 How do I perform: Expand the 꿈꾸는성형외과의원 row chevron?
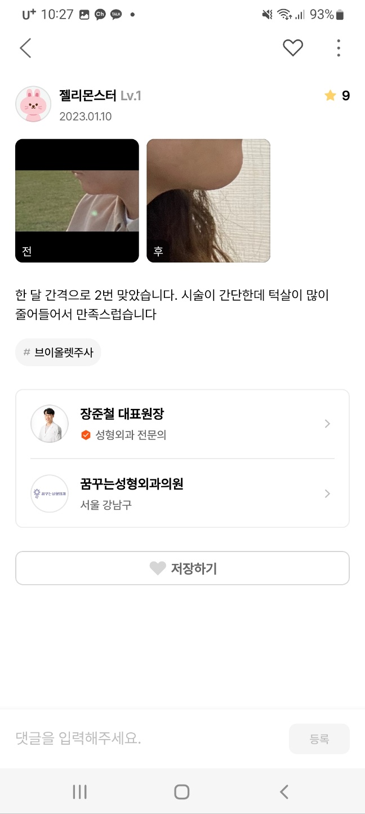click(x=327, y=493)
